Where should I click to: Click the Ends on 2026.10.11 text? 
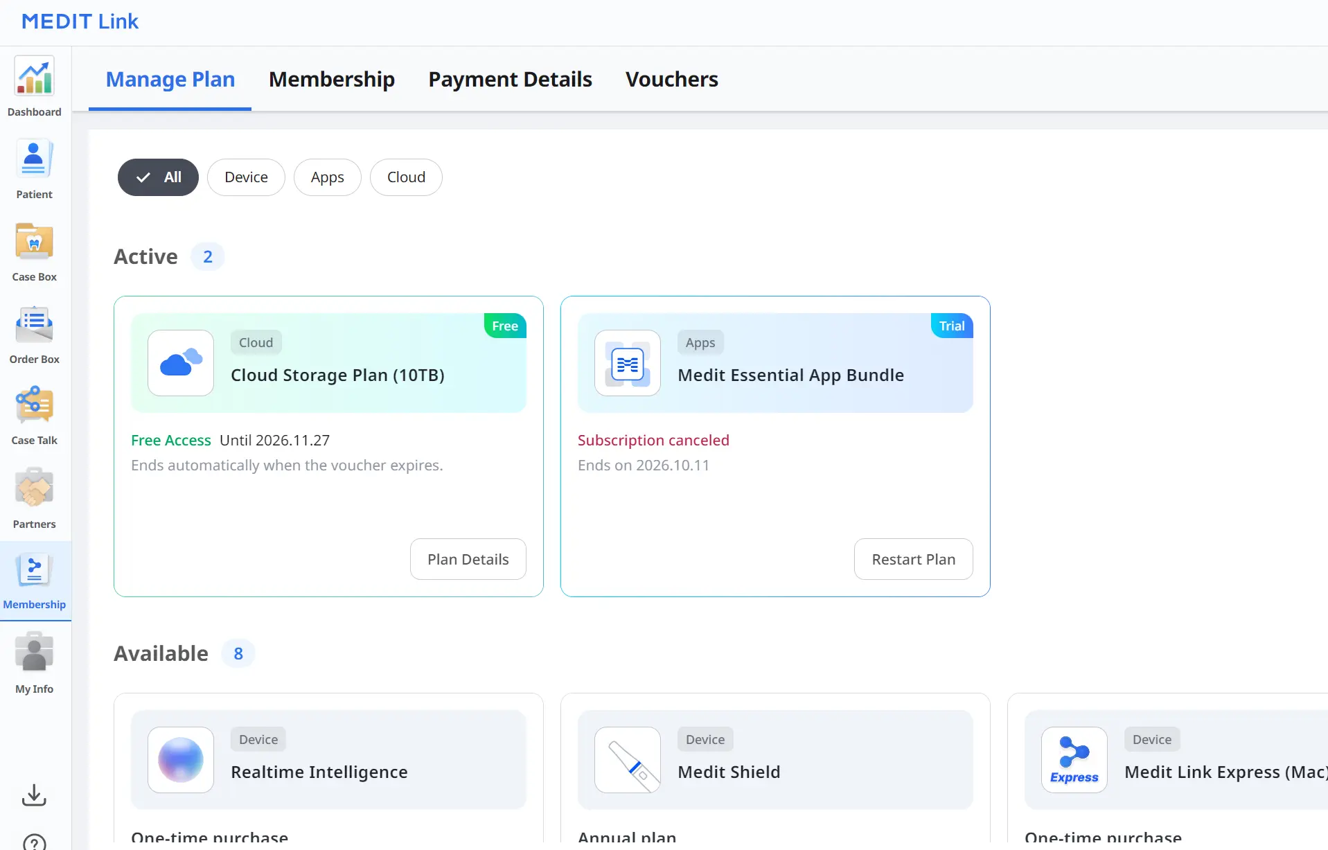[644, 466]
